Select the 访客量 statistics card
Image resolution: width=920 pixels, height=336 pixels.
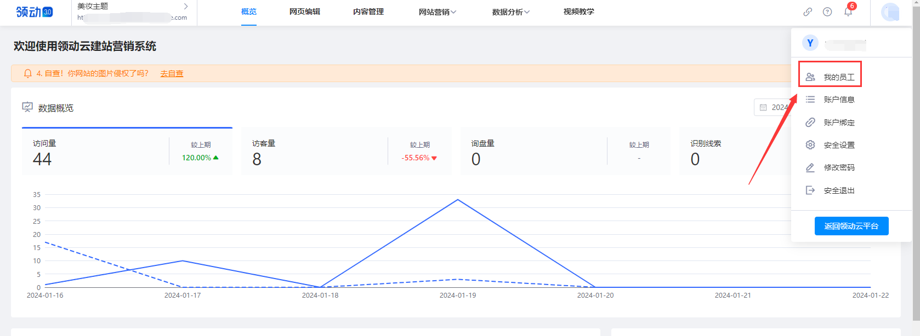346,152
